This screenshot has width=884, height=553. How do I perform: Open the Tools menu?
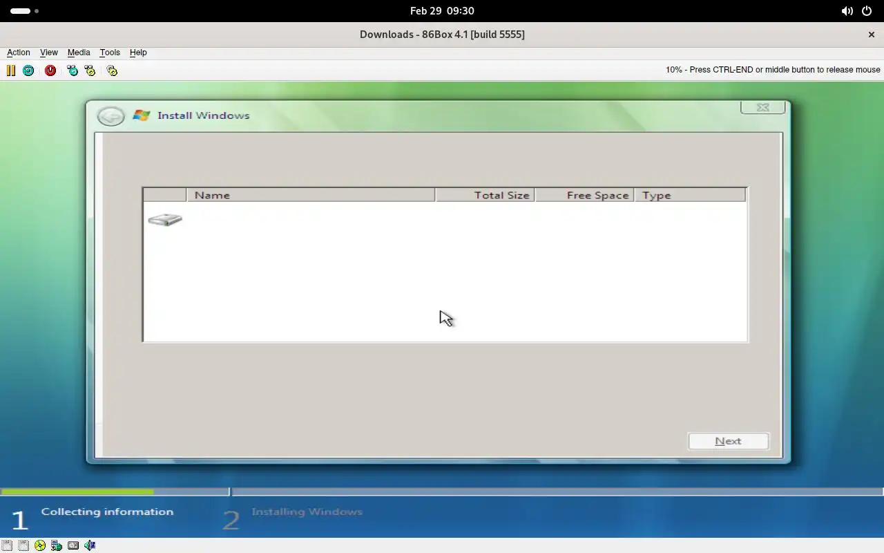tap(110, 53)
